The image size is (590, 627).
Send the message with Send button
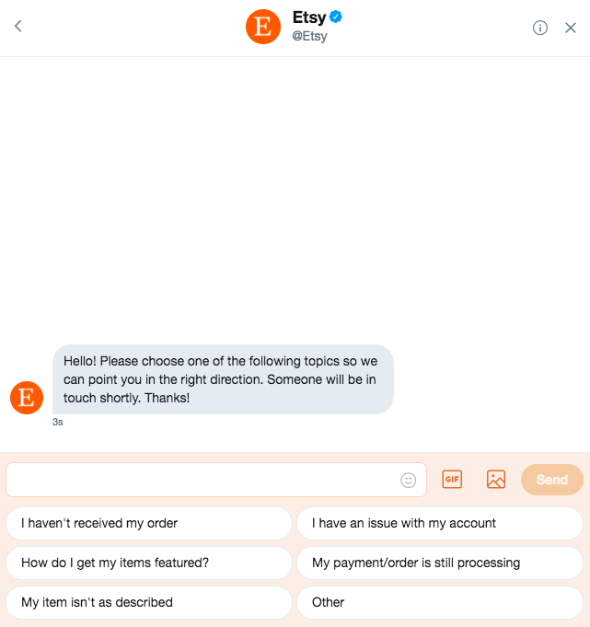click(551, 480)
